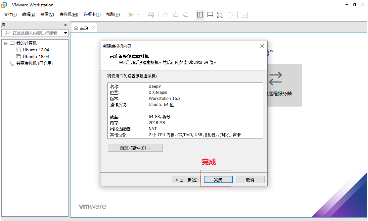
Task: Click the Workstation 16.x version row
Action: tap(185, 99)
